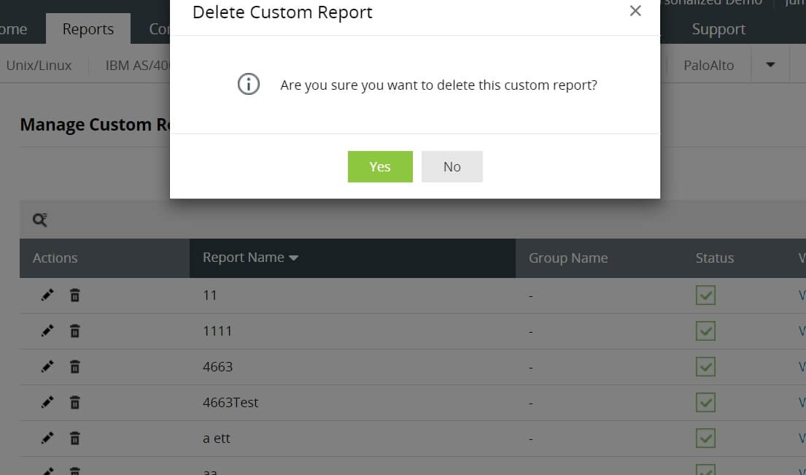Click the edit pencil for report 11
This screenshot has width=806, height=475.
pyautogui.click(x=47, y=295)
